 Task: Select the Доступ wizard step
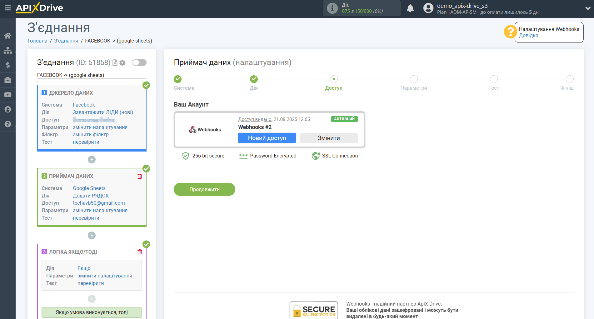pyautogui.click(x=334, y=79)
